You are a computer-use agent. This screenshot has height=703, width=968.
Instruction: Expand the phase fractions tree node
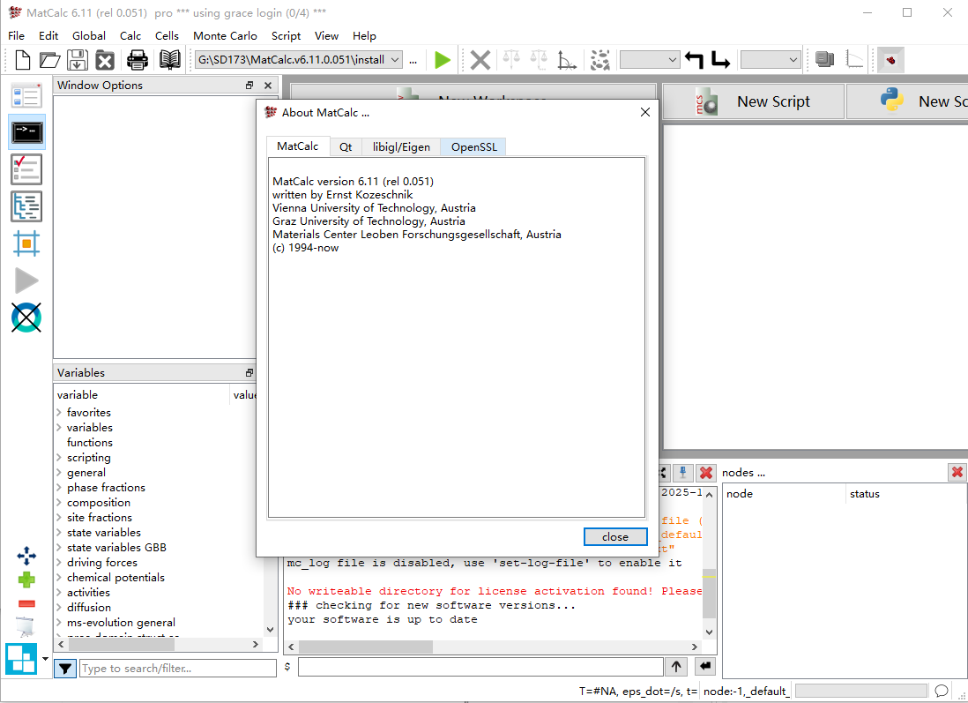tap(59, 488)
